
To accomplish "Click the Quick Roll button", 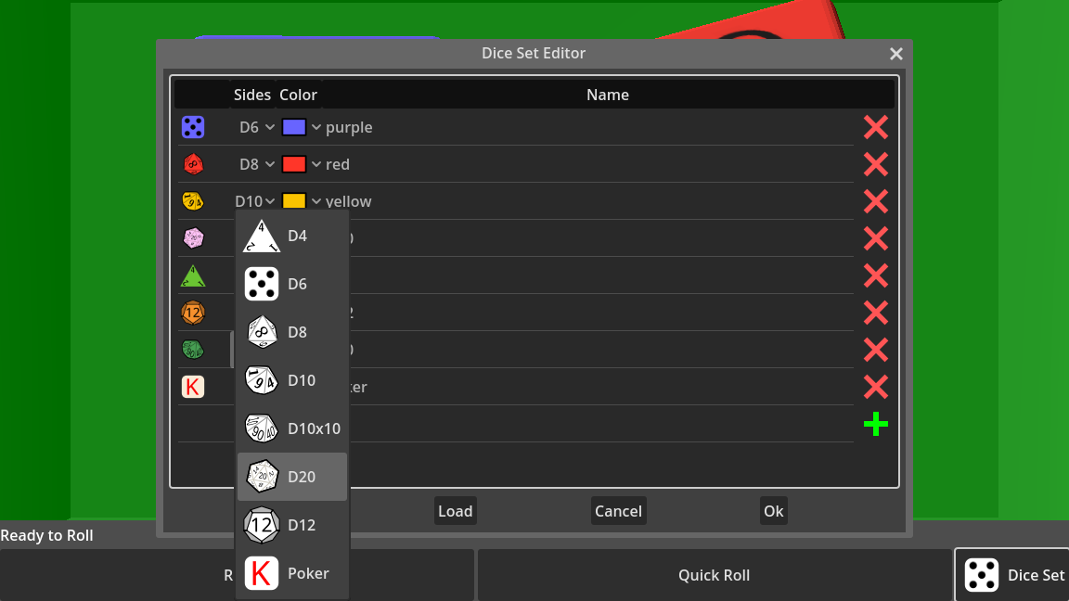I will [714, 575].
